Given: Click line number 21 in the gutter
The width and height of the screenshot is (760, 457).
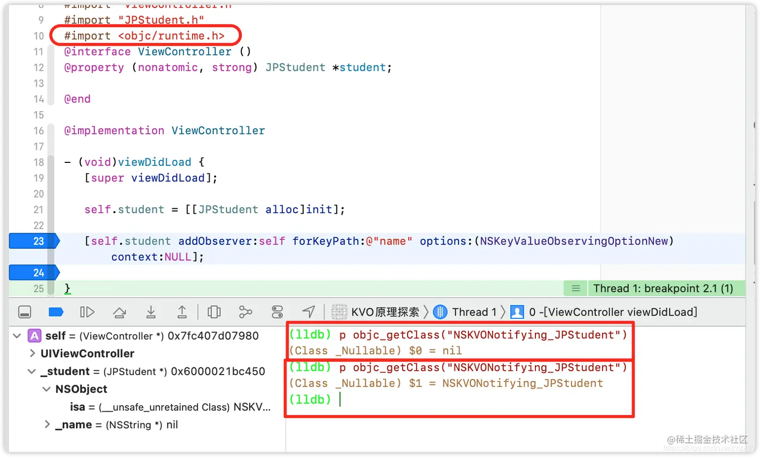Looking at the screenshot, I should pyautogui.click(x=39, y=210).
